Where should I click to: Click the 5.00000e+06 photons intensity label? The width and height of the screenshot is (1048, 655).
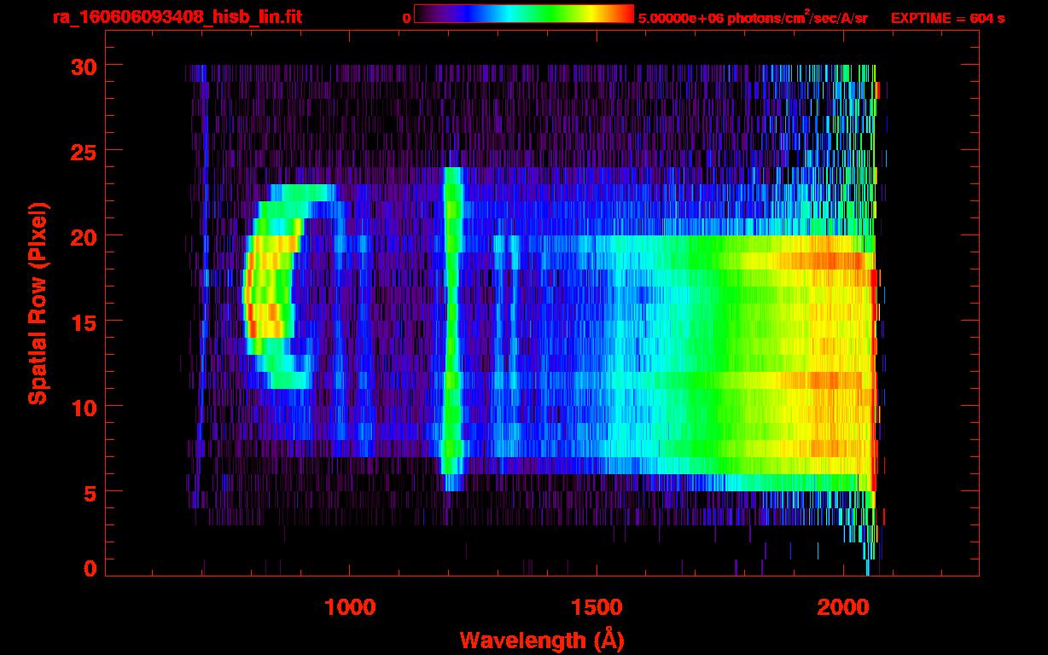pos(753,18)
